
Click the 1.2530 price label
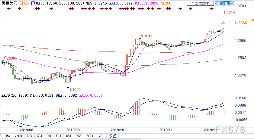pyautogui.click(x=9, y=58)
